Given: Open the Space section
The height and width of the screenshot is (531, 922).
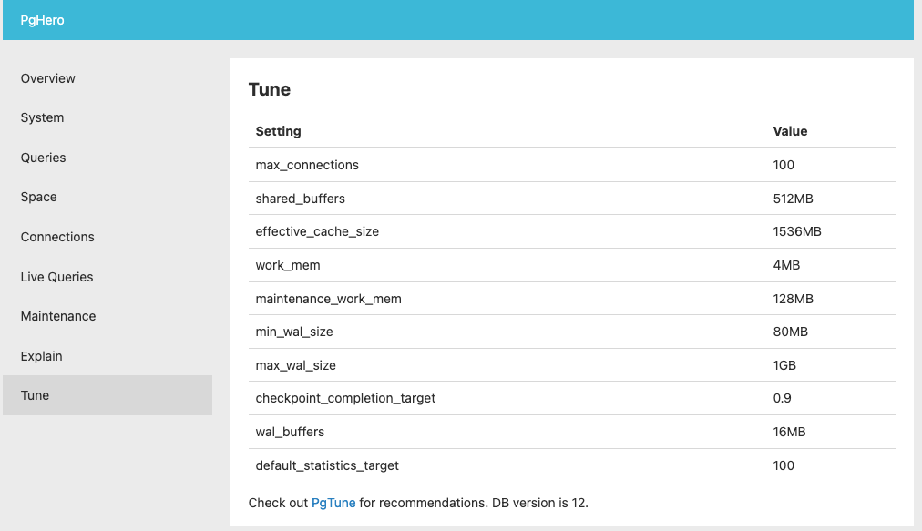Looking at the screenshot, I should 36,197.
